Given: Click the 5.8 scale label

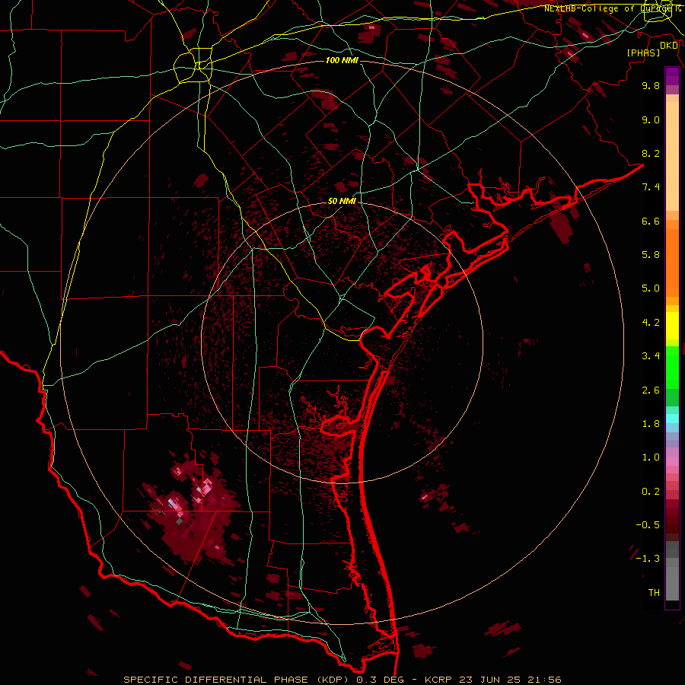Looking at the screenshot, I should 651,255.
